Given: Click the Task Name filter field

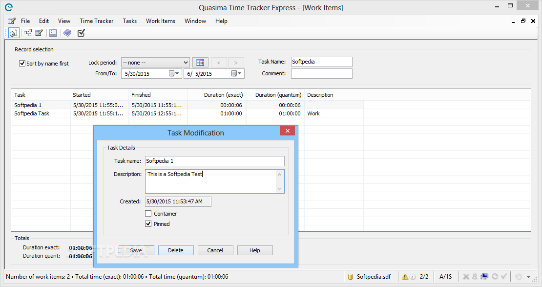Looking at the screenshot, I should point(321,62).
